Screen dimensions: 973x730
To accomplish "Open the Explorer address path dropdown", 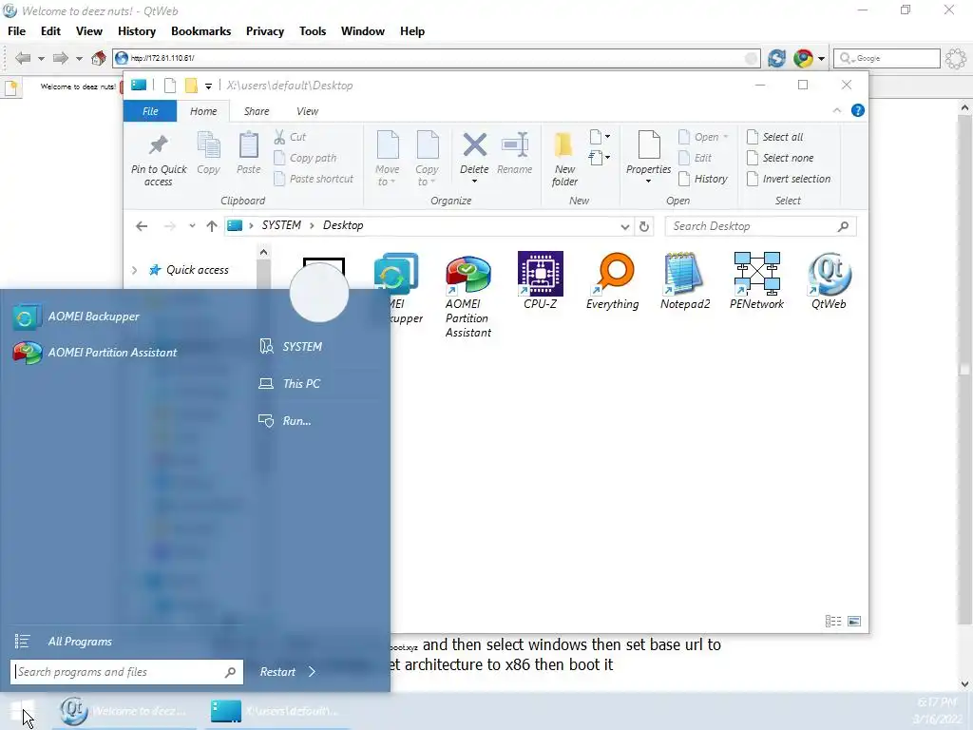I will click(625, 226).
